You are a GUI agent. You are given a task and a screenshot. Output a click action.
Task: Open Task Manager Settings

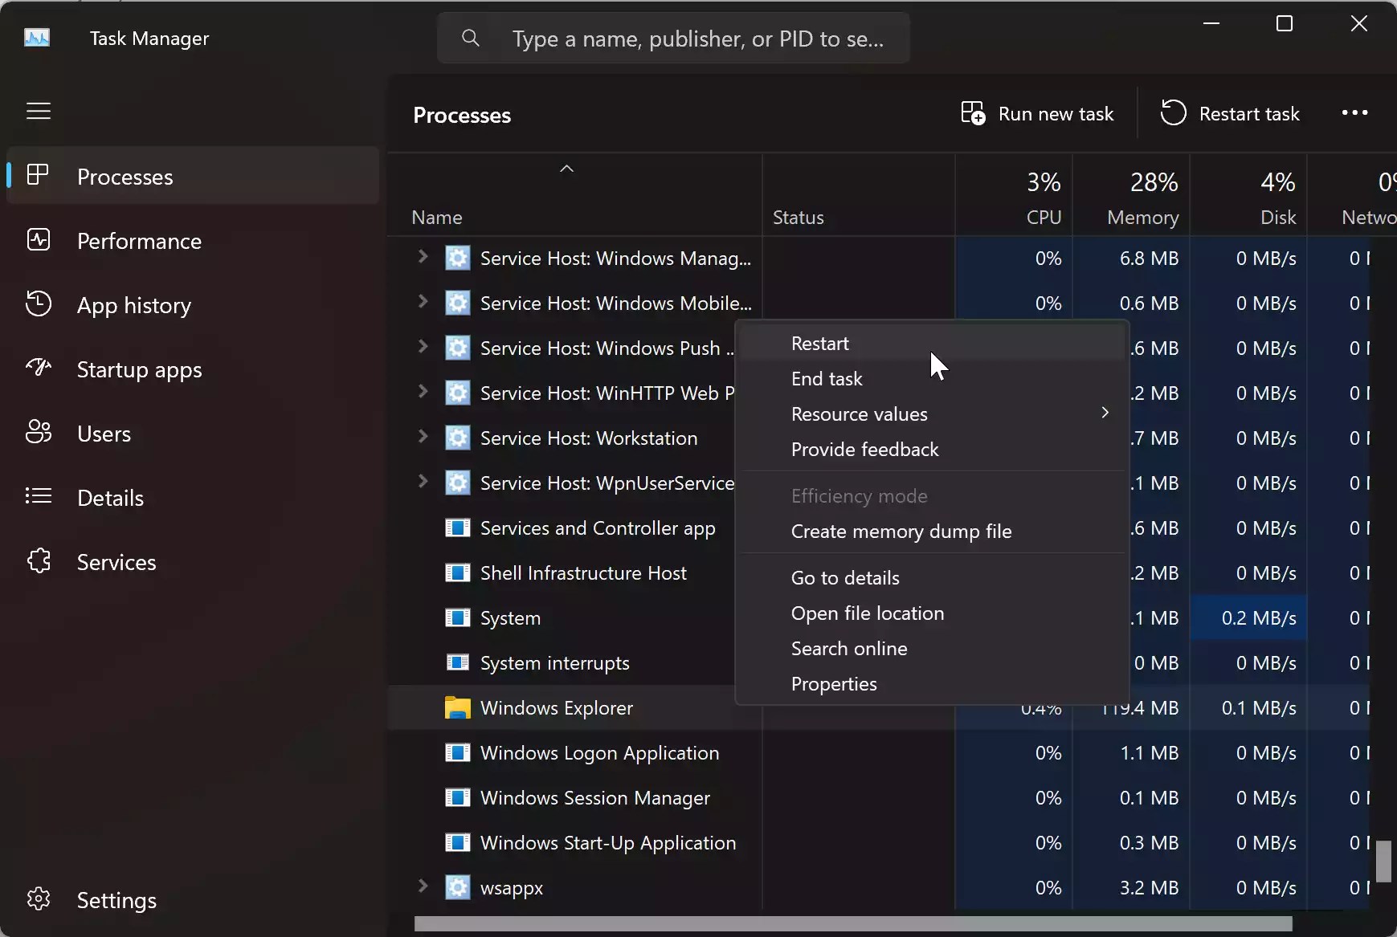tap(116, 899)
